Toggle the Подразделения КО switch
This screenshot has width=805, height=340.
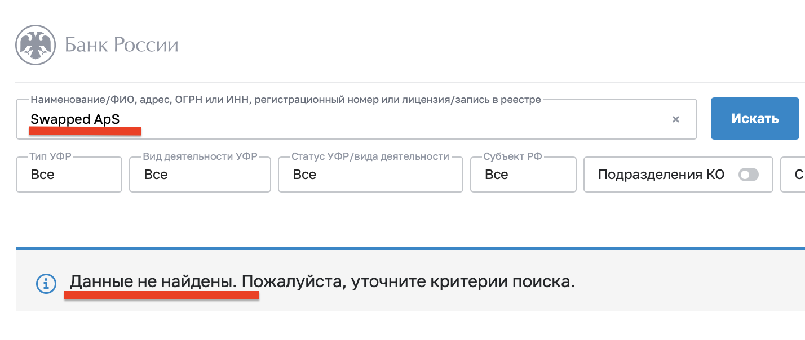(749, 175)
